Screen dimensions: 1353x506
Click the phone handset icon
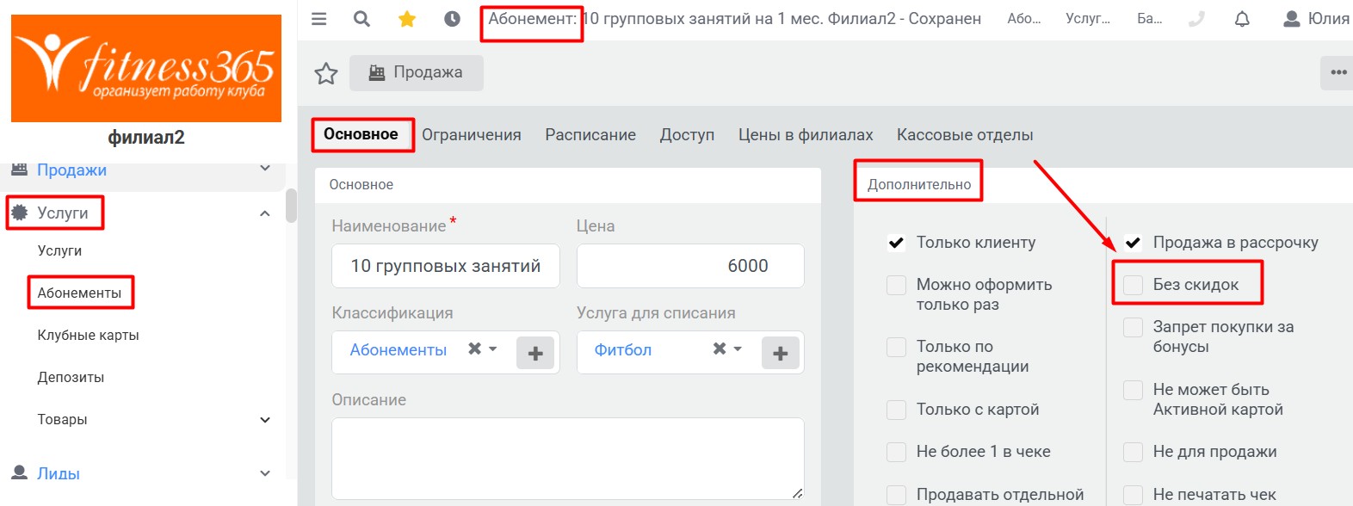pos(1196,19)
